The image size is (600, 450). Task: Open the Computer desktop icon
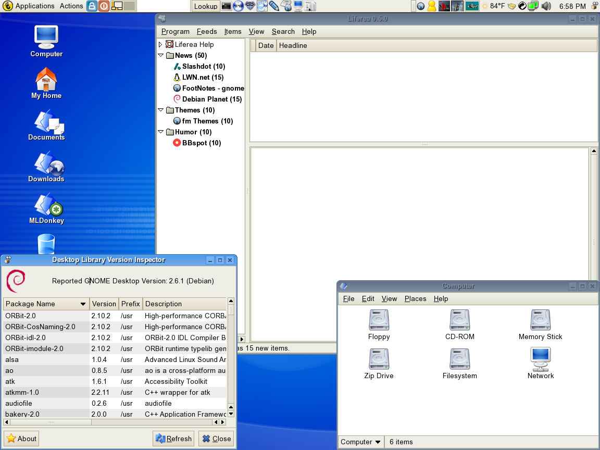click(x=46, y=41)
